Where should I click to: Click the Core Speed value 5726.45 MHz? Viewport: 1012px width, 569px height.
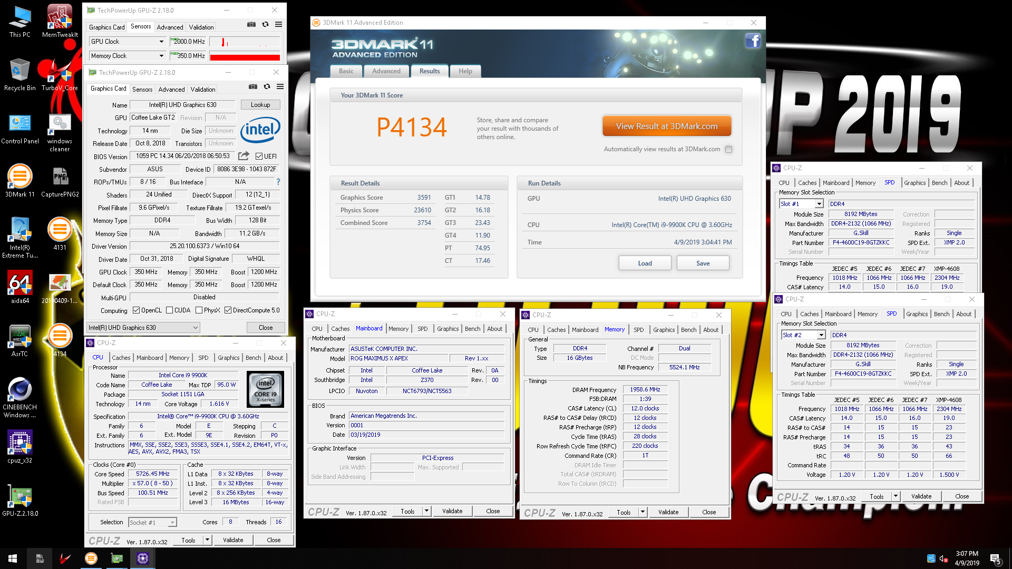pos(153,474)
